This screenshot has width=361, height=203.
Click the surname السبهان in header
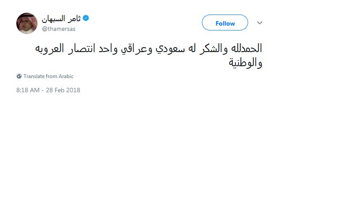point(54,18)
